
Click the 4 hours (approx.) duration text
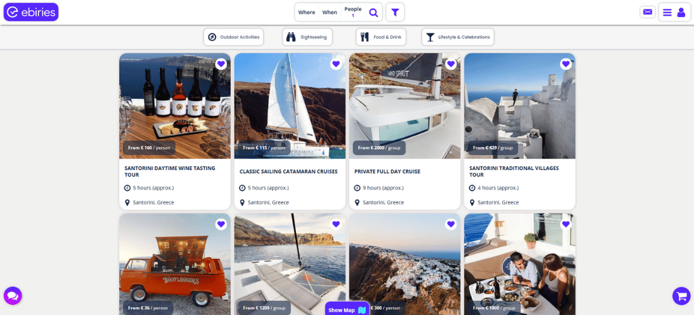tap(498, 188)
